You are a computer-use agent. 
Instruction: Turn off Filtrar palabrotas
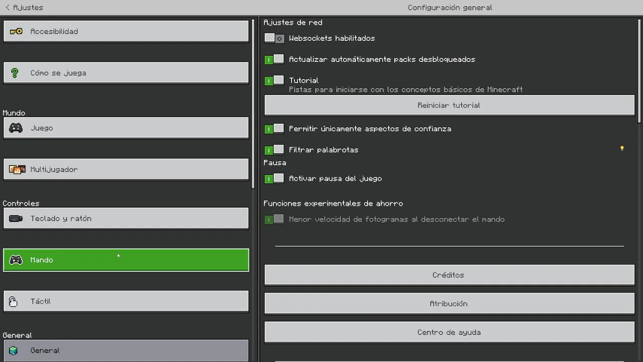274,150
